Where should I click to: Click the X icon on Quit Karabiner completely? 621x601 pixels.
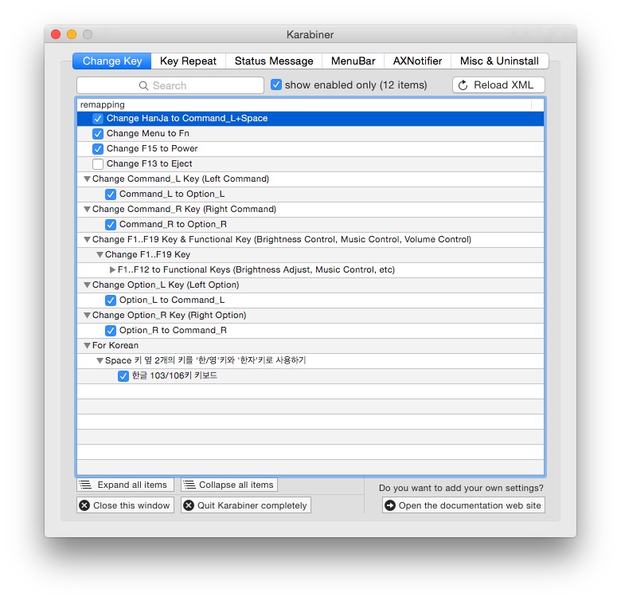[x=189, y=505]
